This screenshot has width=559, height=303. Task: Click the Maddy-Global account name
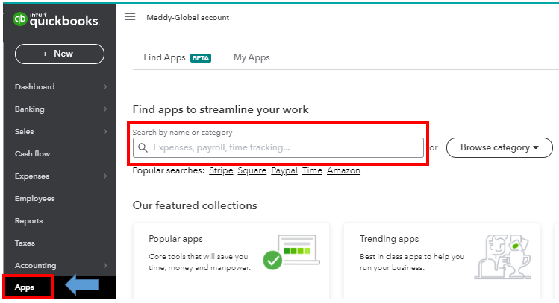pyautogui.click(x=188, y=17)
